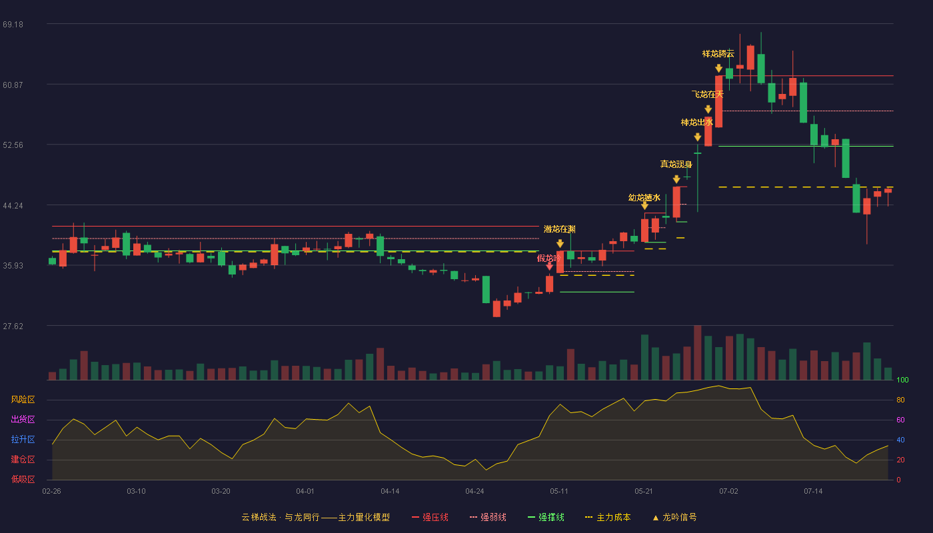Click the 02-26 date label
The width and height of the screenshot is (933, 533).
click(51, 491)
